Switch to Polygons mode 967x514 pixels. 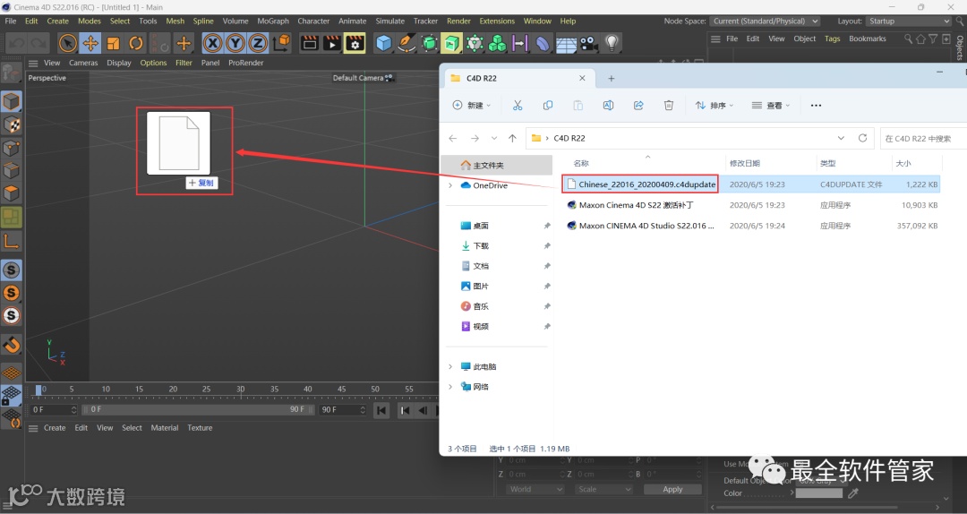(11, 193)
